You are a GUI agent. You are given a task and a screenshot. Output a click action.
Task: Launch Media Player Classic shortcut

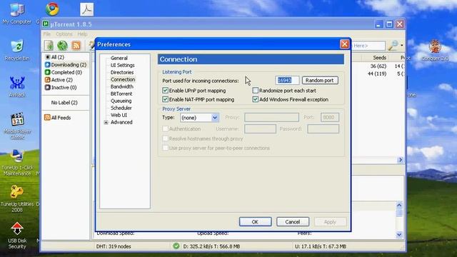tap(17, 126)
